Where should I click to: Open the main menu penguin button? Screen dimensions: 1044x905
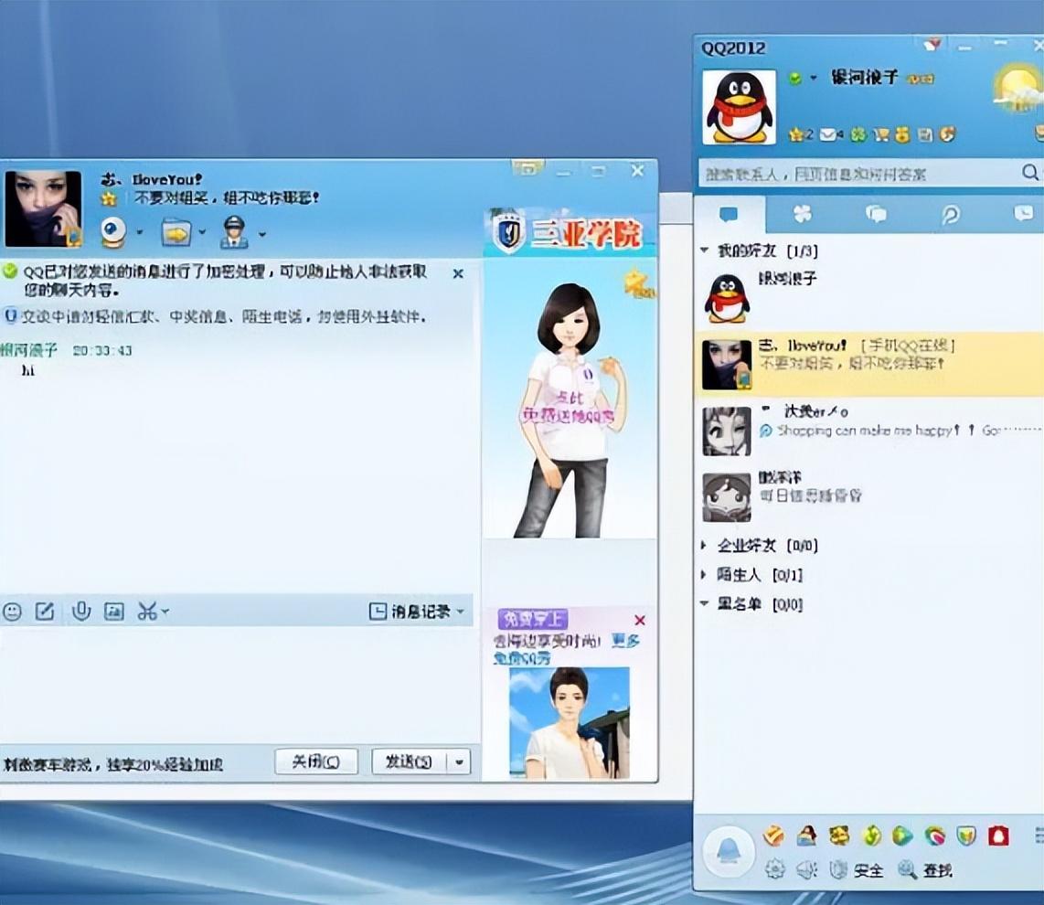pos(729,852)
